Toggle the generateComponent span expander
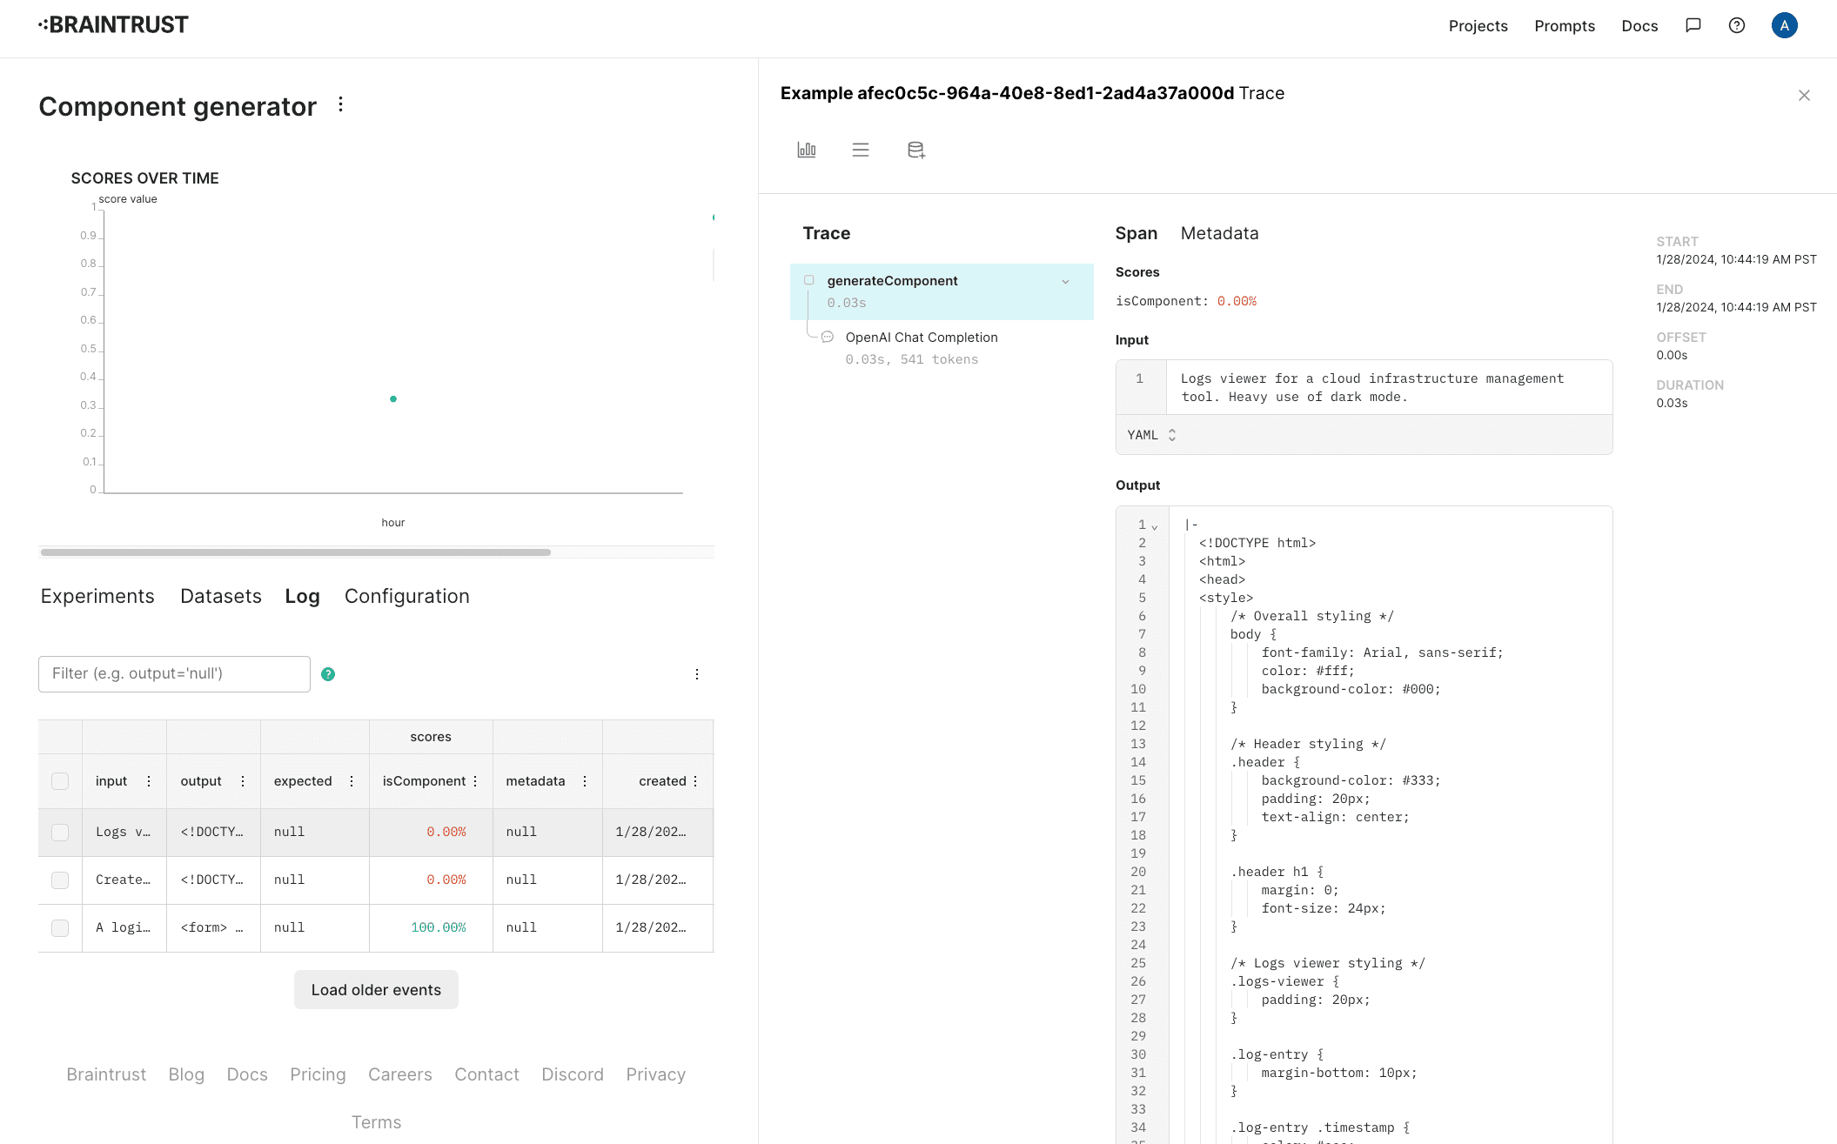The image size is (1837, 1144). 1065,281
